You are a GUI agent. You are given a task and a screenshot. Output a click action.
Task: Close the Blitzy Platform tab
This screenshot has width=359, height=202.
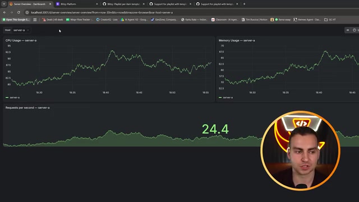point(97,4)
